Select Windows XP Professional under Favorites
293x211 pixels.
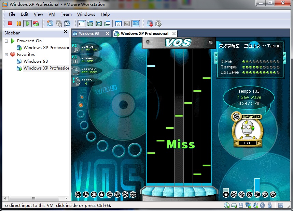pyautogui.click(x=46, y=68)
